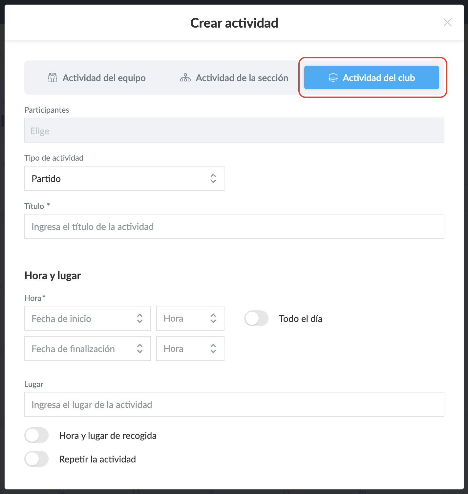Click the Partido dropdown chevron arrows

pos(213,178)
